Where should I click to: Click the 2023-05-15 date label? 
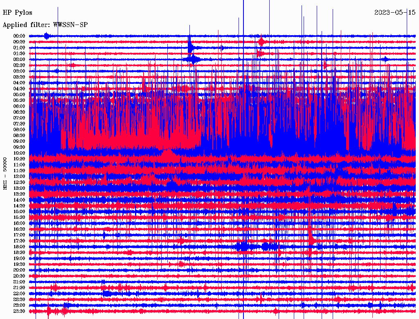click(x=395, y=13)
